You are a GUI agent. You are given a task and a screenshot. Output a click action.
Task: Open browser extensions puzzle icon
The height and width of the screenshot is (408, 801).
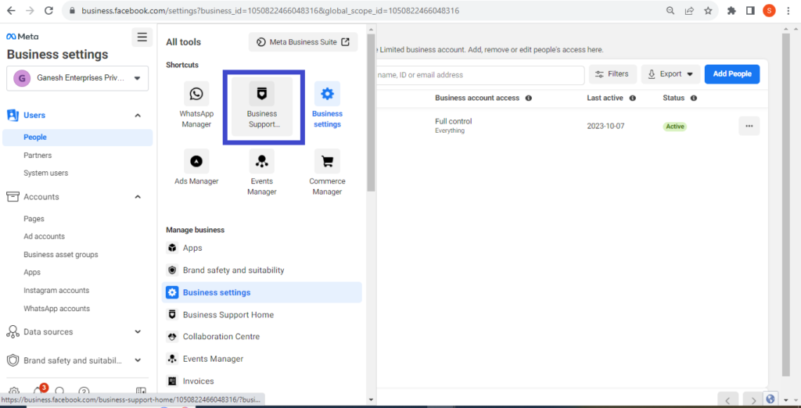click(x=731, y=10)
